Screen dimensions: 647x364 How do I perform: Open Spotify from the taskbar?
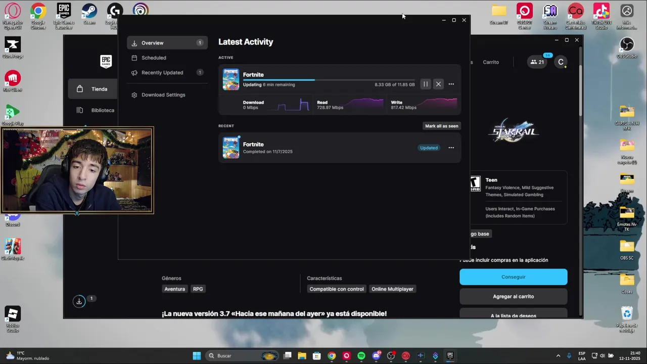coord(361,356)
